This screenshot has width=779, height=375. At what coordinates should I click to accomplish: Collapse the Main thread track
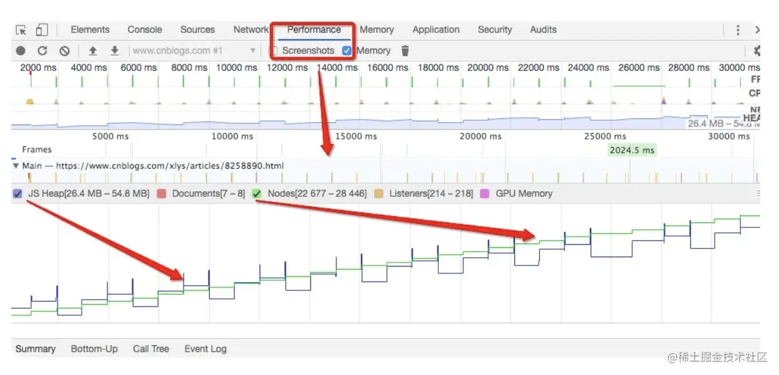16,166
